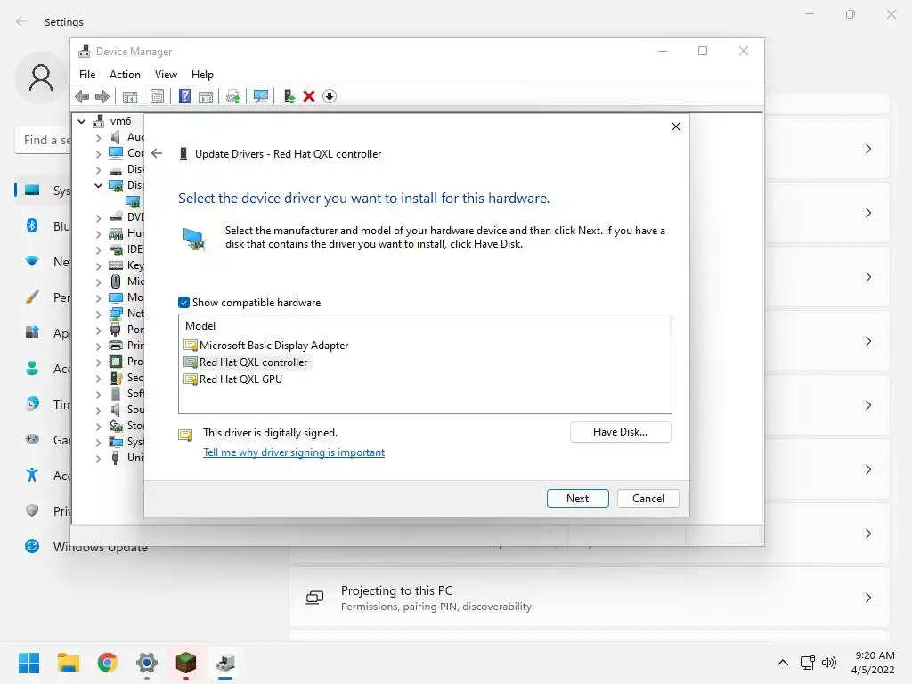Click the Forward arrow in Device Manager toolbar
The width and height of the screenshot is (912, 684).
(x=102, y=96)
